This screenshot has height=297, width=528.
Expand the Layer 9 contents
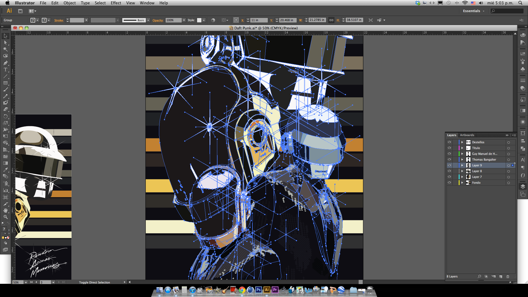click(462, 165)
